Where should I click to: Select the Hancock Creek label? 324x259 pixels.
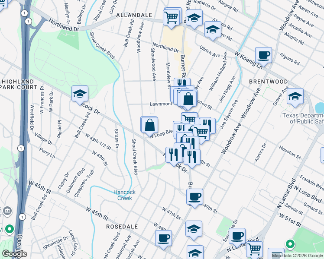pyautogui.click(x=125, y=195)
